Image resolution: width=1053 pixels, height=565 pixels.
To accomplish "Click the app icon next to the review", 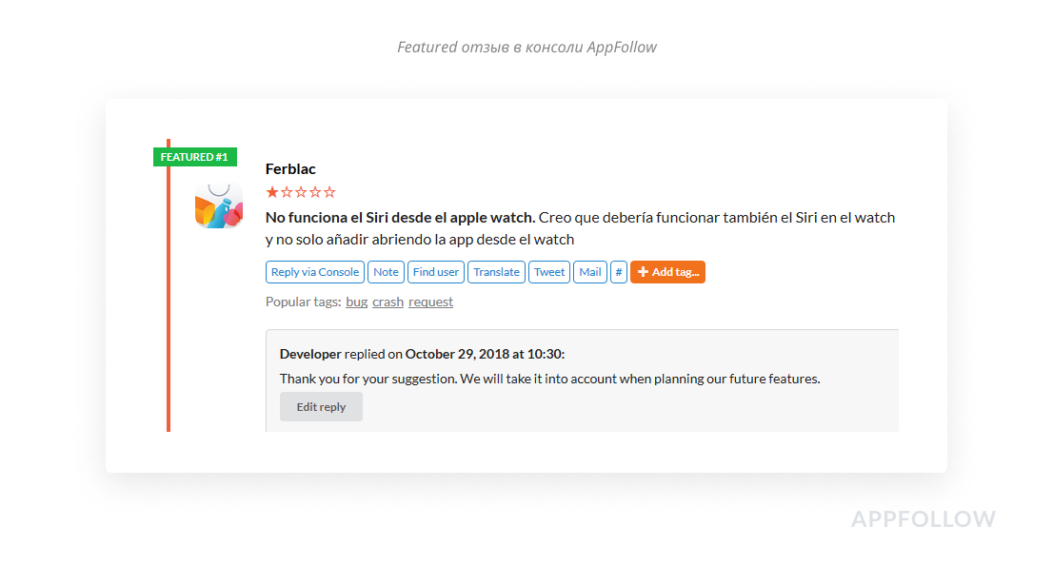I will (218, 206).
